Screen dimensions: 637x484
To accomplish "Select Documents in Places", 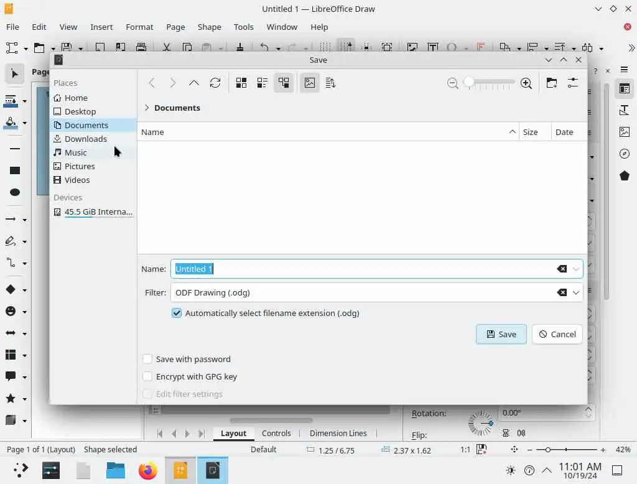I will point(93,125).
